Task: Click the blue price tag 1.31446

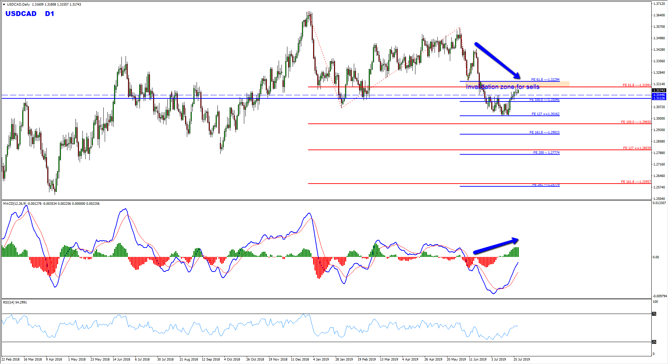Action: [x=659, y=95]
